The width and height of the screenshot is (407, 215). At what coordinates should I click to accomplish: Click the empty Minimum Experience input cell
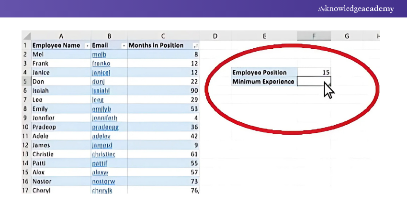314,82
